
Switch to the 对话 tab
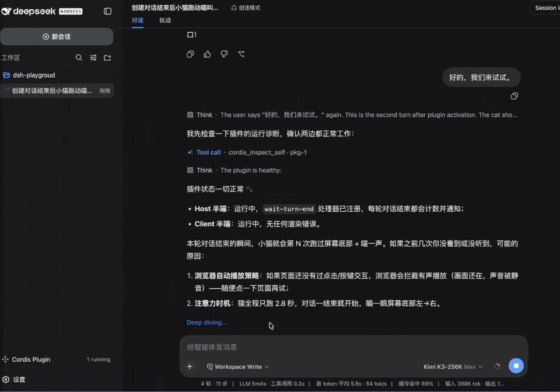[x=138, y=20]
